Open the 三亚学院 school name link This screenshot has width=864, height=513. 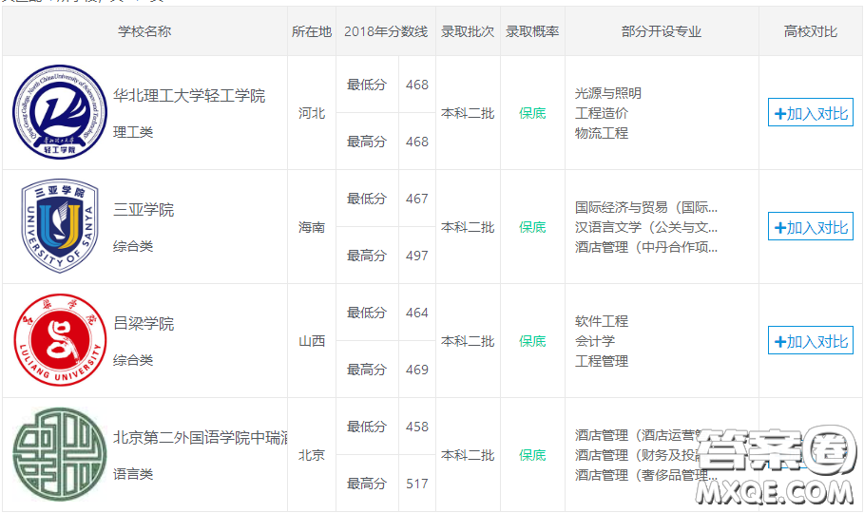point(144,210)
